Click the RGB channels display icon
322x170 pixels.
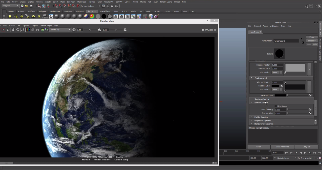28,30
